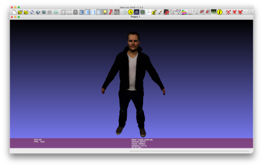Show the trackball globe icon
This screenshot has height=167, width=263.
(x=125, y=12)
